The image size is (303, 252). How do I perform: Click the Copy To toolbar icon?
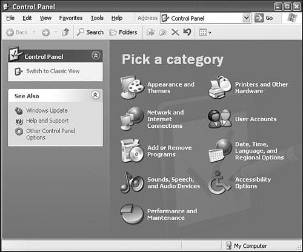tap(163, 32)
